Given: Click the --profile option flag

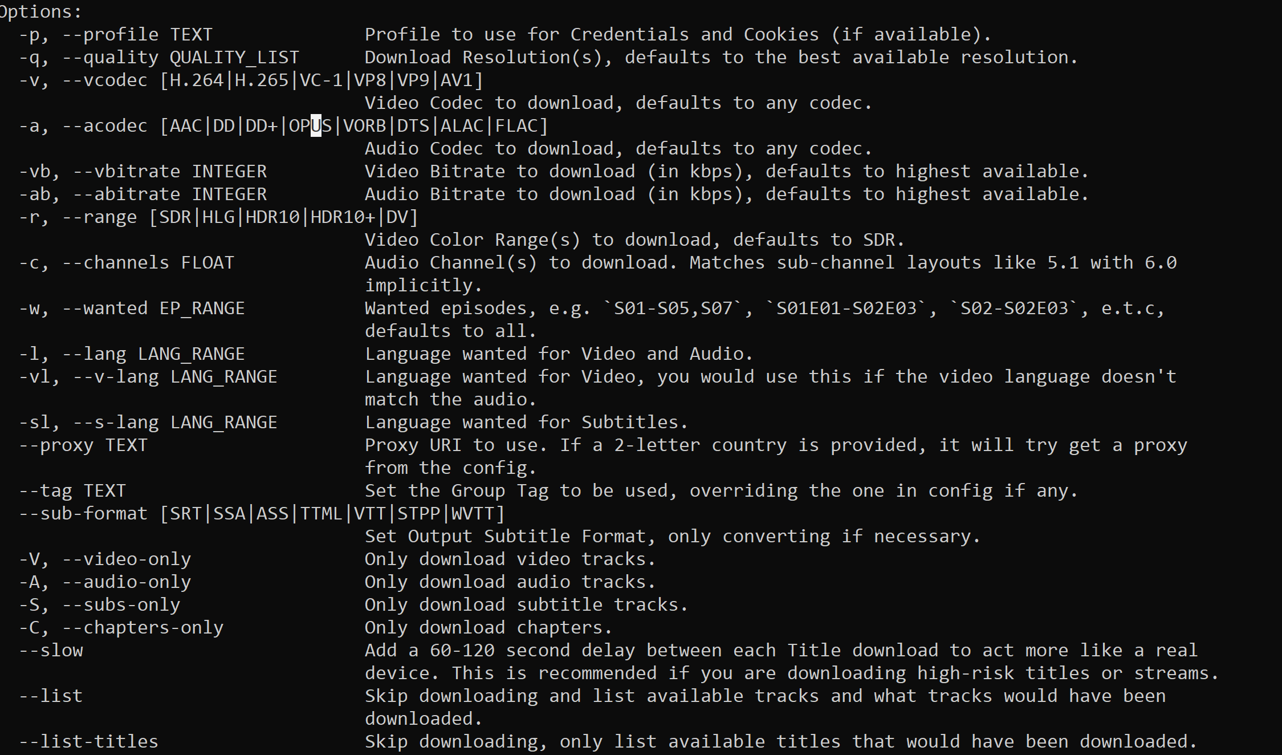Looking at the screenshot, I should coord(110,34).
